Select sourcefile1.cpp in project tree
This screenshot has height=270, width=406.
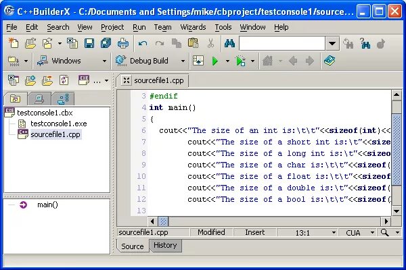pos(55,134)
